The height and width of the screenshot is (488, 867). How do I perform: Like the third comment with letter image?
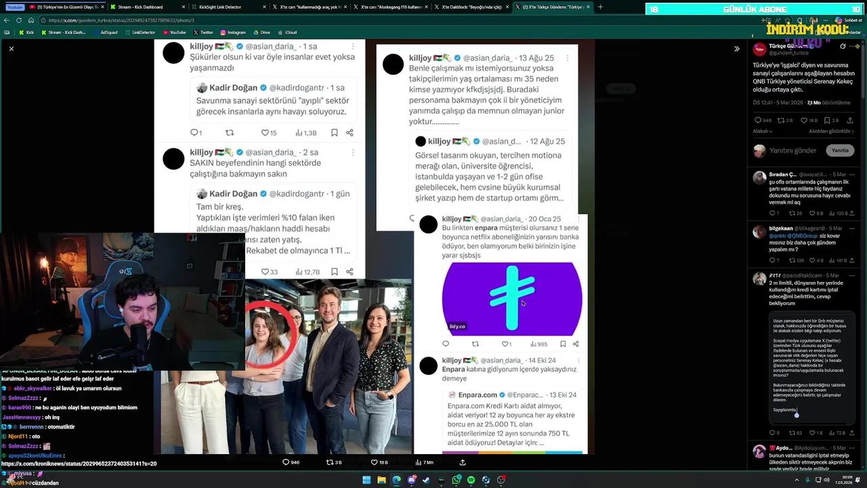(x=812, y=432)
